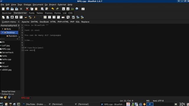Click the Save As toolbar icon
The width and height of the screenshot is (189, 106).
(x=17, y=9)
